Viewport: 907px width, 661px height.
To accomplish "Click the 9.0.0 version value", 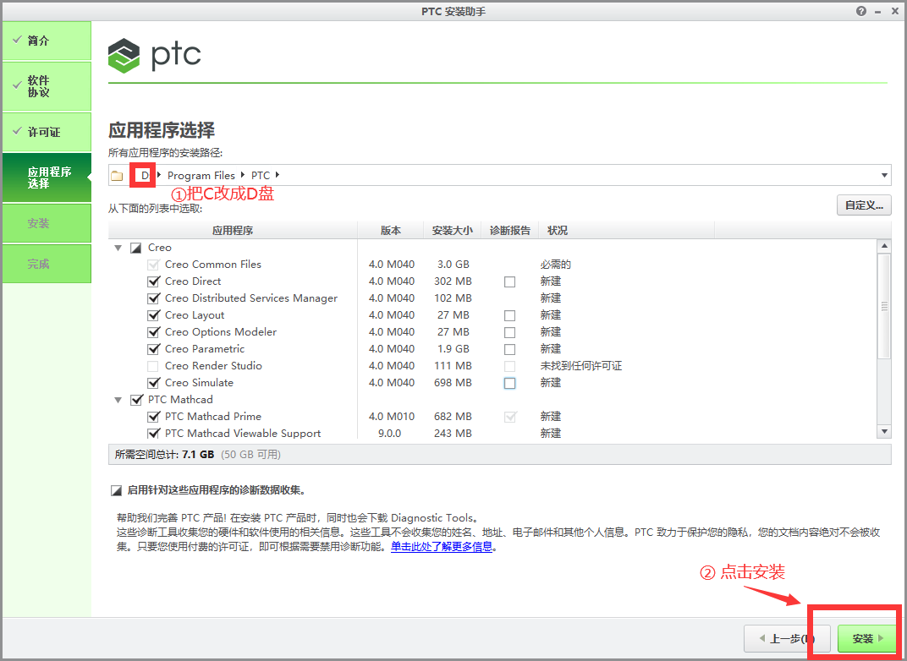I will coord(389,434).
